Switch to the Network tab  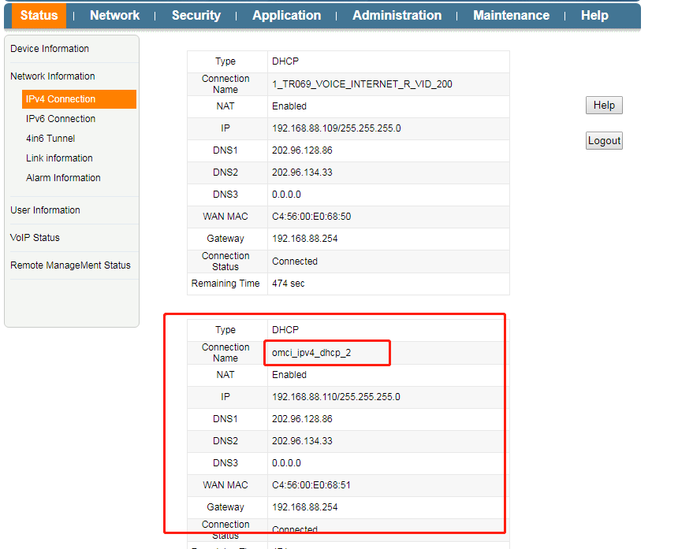click(114, 15)
